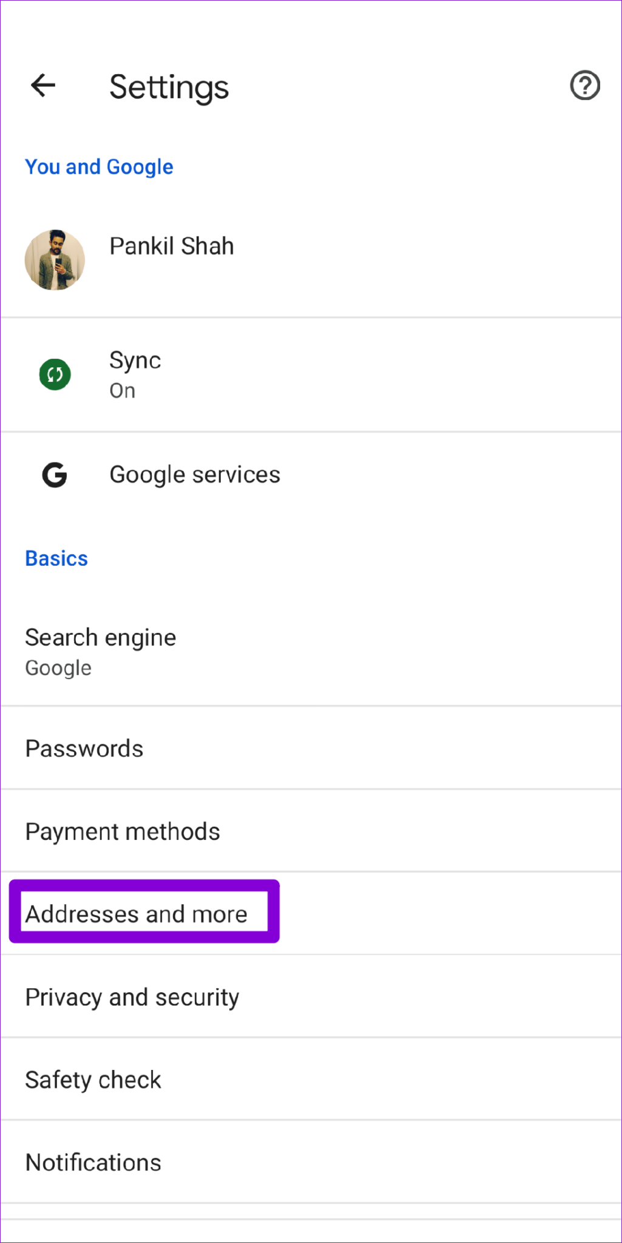The width and height of the screenshot is (622, 1243).
Task: Select the Basics section header
Action: (56, 558)
